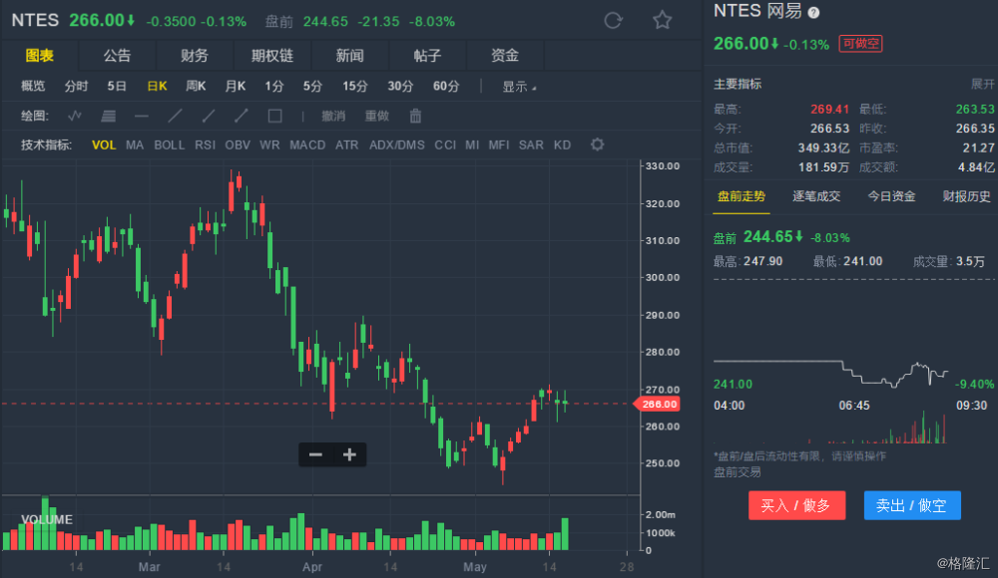Open help icon next to NTES 网易
The height and width of the screenshot is (578, 998).
click(x=813, y=12)
